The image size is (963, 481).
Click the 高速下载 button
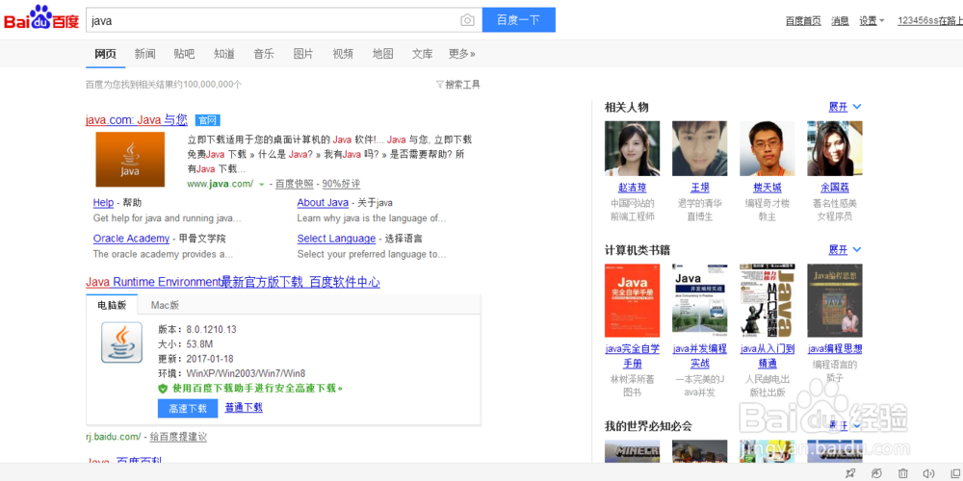(188, 409)
